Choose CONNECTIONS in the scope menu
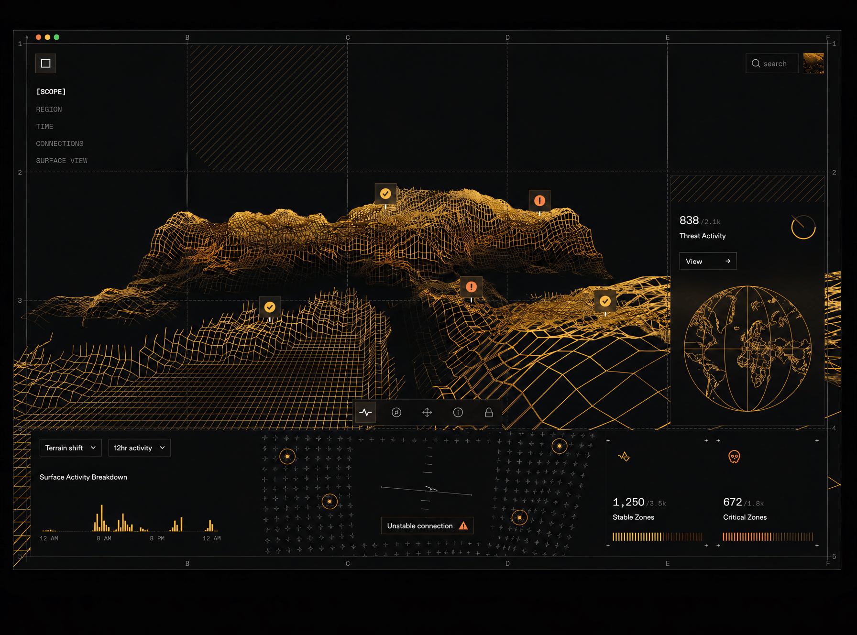This screenshot has width=857, height=635. click(60, 143)
